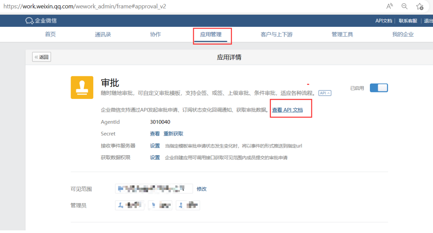The width and height of the screenshot is (433, 233).
Task: Open the 查看 API 文档 link
Action: click(288, 110)
